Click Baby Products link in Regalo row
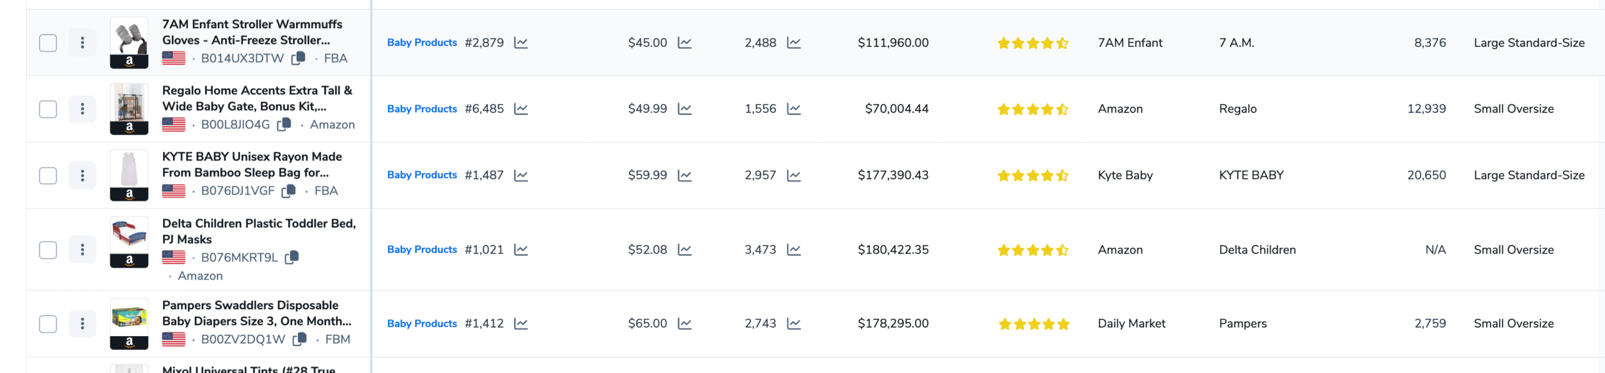Viewport: 1605px width, 373px height. [422, 109]
